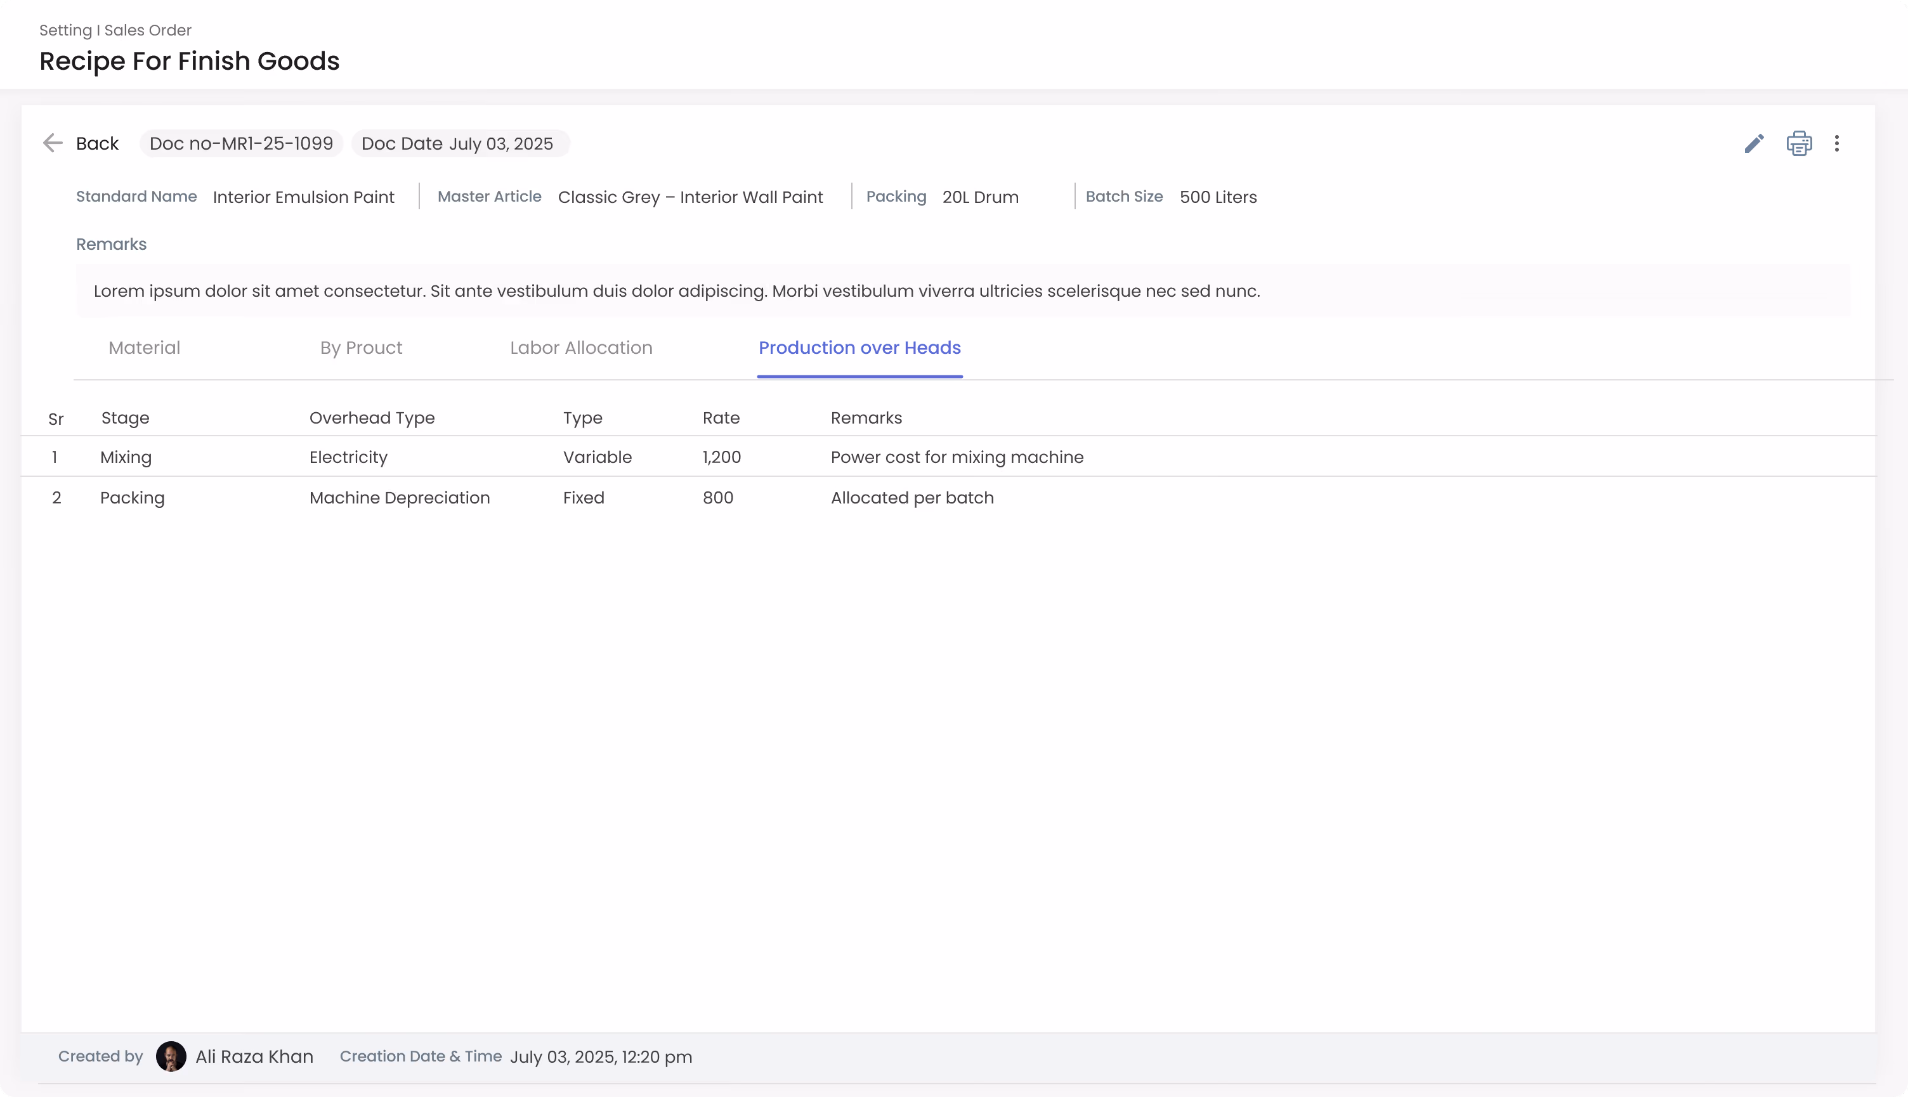Click the Variable type cell
The image size is (1908, 1097).
point(597,457)
